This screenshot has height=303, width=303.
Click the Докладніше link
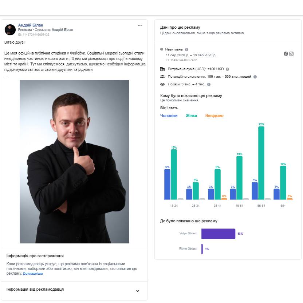[33, 274]
